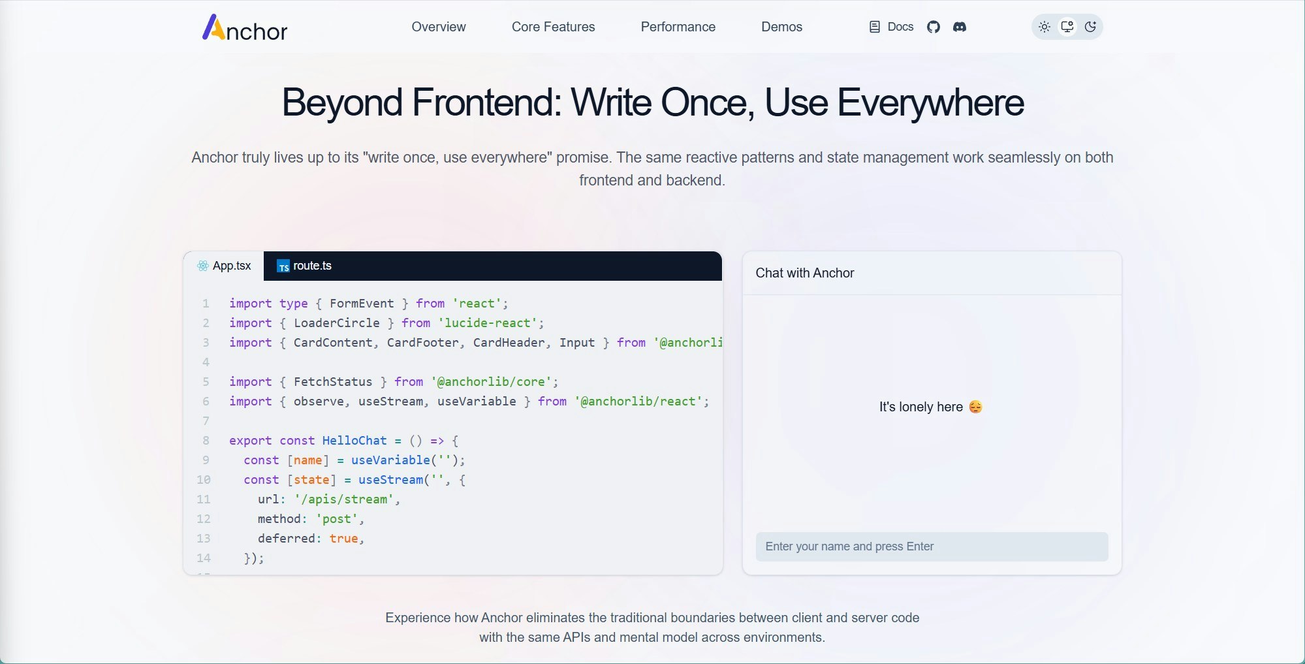The width and height of the screenshot is (1305, 664).
Task: Open the Discord community icon
Action: pos(960,27)
